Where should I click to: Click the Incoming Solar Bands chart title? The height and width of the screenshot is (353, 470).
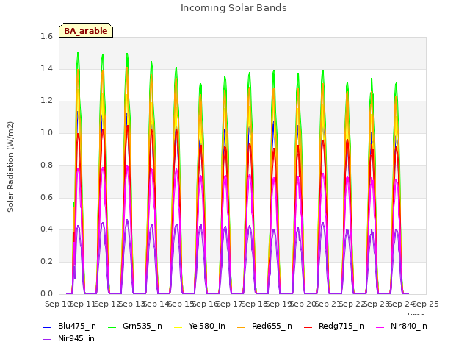(x=234, y=8)
